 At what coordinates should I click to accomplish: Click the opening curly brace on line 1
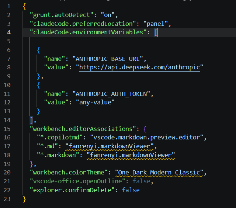click(24, 6)
